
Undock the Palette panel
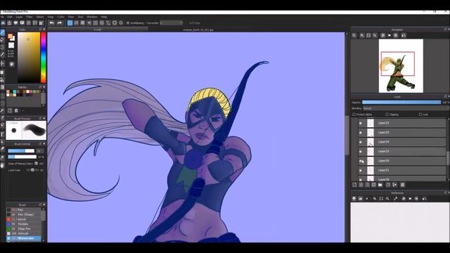coord(40,87)
